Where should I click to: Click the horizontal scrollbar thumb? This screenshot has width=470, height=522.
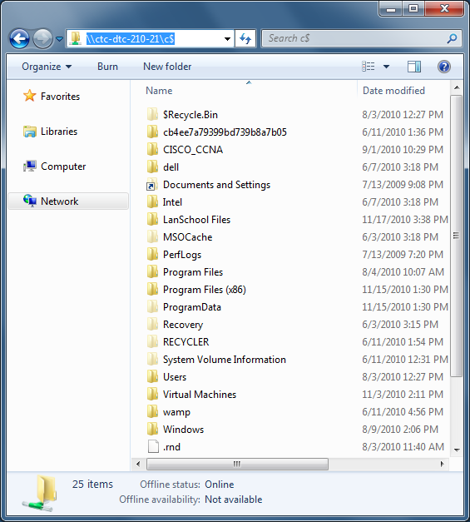[237, 464]
